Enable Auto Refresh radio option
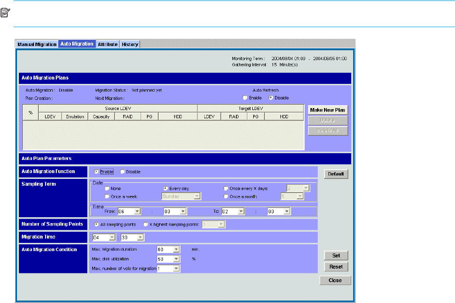The width and height of the screenshot is (455, 303). [x=245, y=98]
